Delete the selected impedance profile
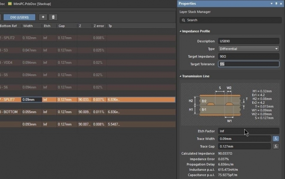Viewport: 285px width, 179px height. [53, 17]
